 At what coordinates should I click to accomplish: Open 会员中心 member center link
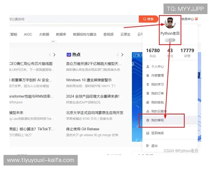(x=187, y=19)
